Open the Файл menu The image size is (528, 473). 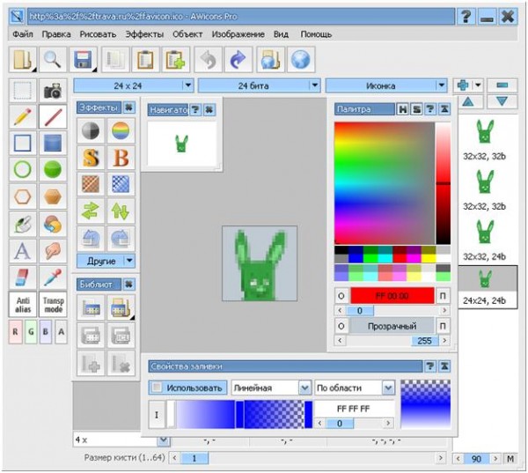coord(23,34)
